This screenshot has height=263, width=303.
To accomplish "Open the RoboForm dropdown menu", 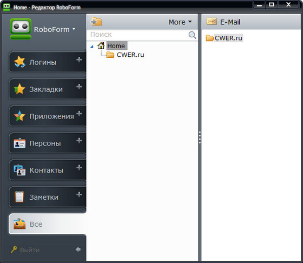I will coord(55,30).
